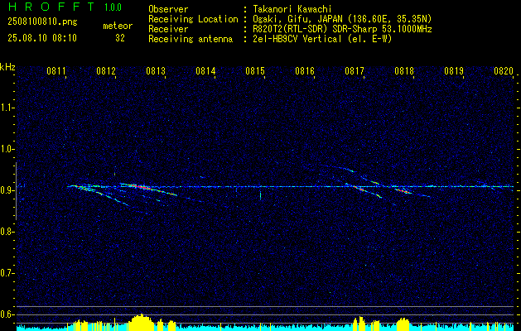Click antenna text 2el-HB9CV Vertical
The width and height of the screenshot is (521, 331).
coord(297,39)
